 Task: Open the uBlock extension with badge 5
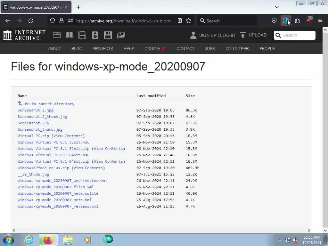pyautogui.click(x=309, y=20)
